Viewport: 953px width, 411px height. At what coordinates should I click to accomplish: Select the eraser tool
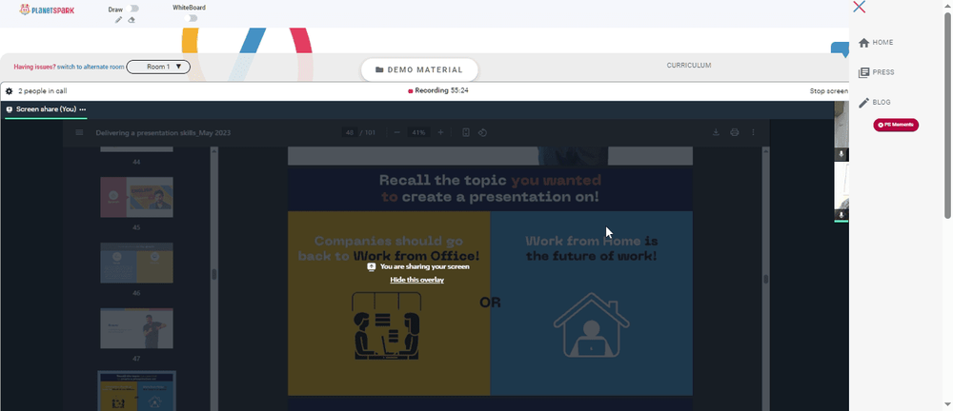click(x=132, y=20)
